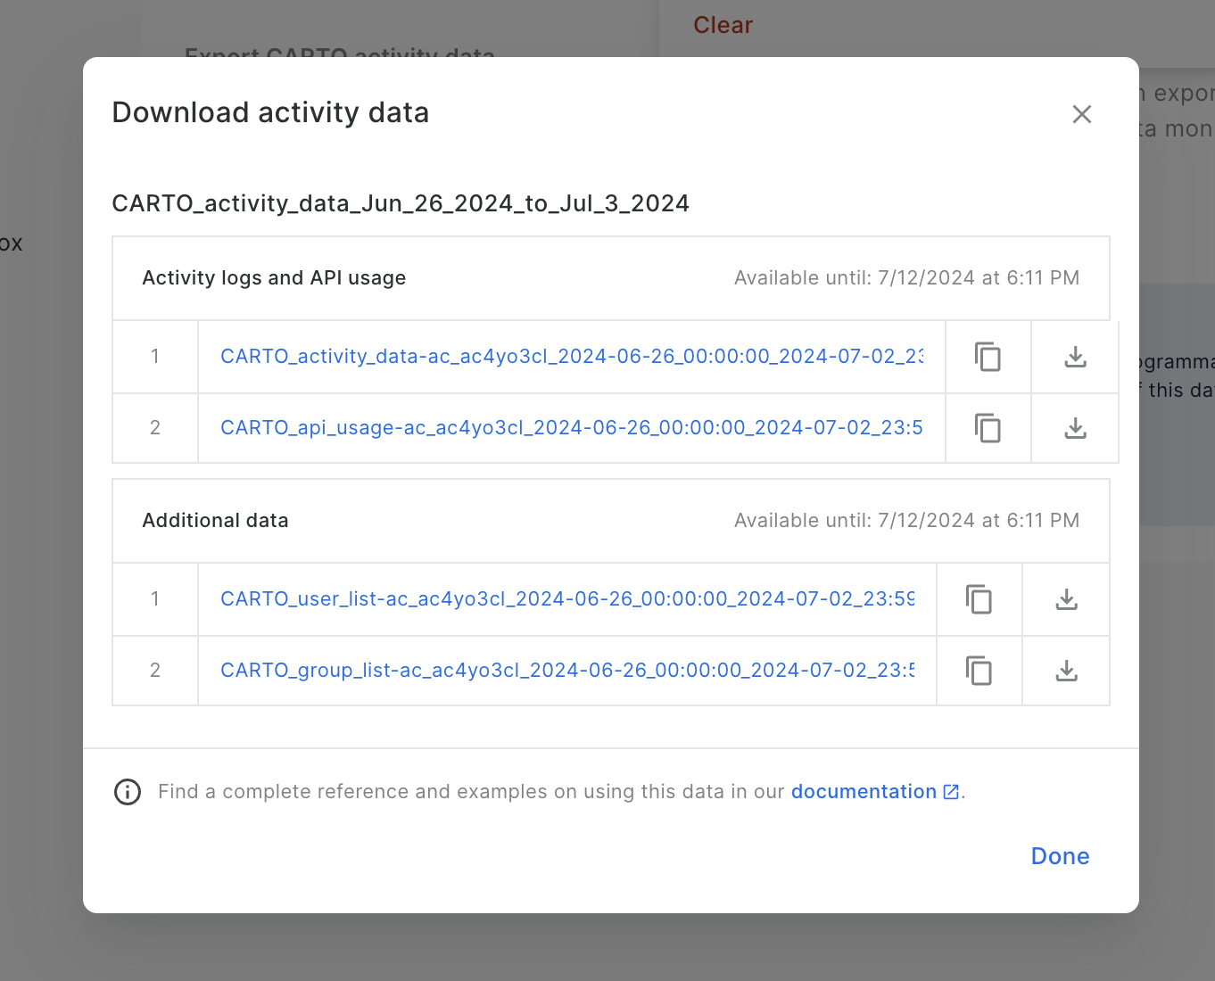Copy the CARTO_group_list file link
Screen dimensions: 1215x981
tap(979, 671)
